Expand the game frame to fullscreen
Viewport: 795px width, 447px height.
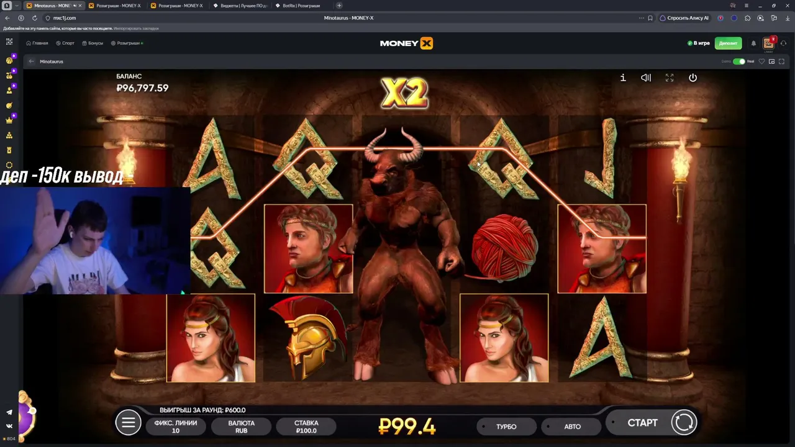click(781, 61)
